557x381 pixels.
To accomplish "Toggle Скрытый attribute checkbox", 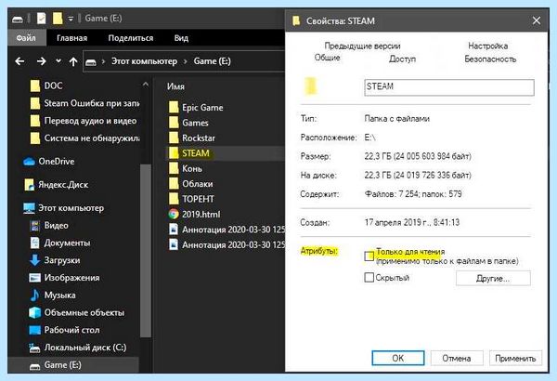I will (x=369, y=277).
